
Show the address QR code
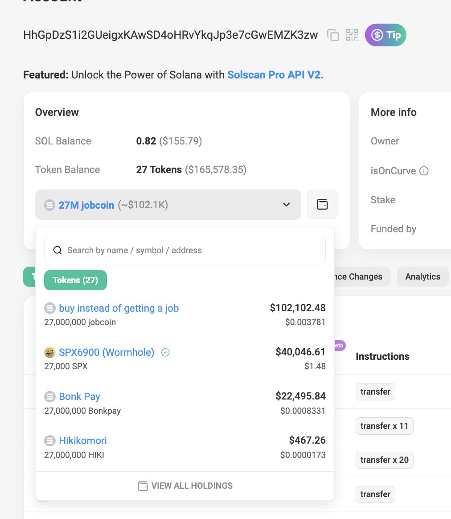[x=352, y=35]
